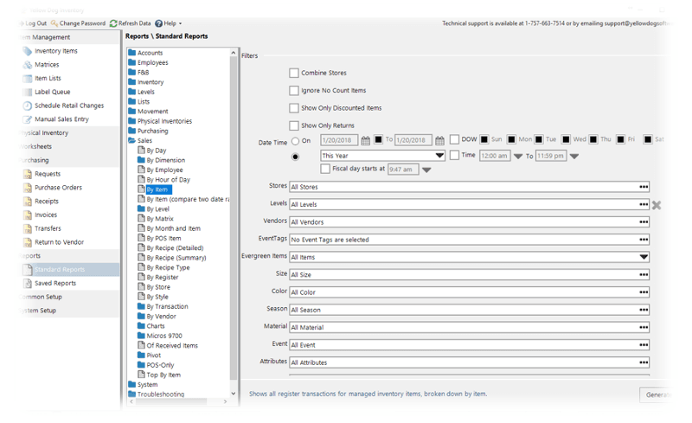This screenshot has width=692, height=423.
Task: Open the Label Queue icon
Action: (28, 92)
